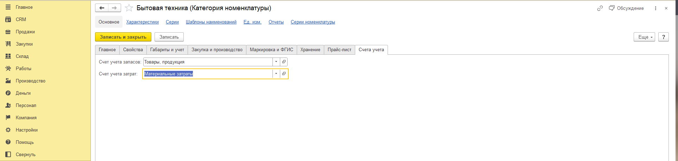The image size is (678, 161).
Task: Open the Склад section
Action: (x=22, y=56)
